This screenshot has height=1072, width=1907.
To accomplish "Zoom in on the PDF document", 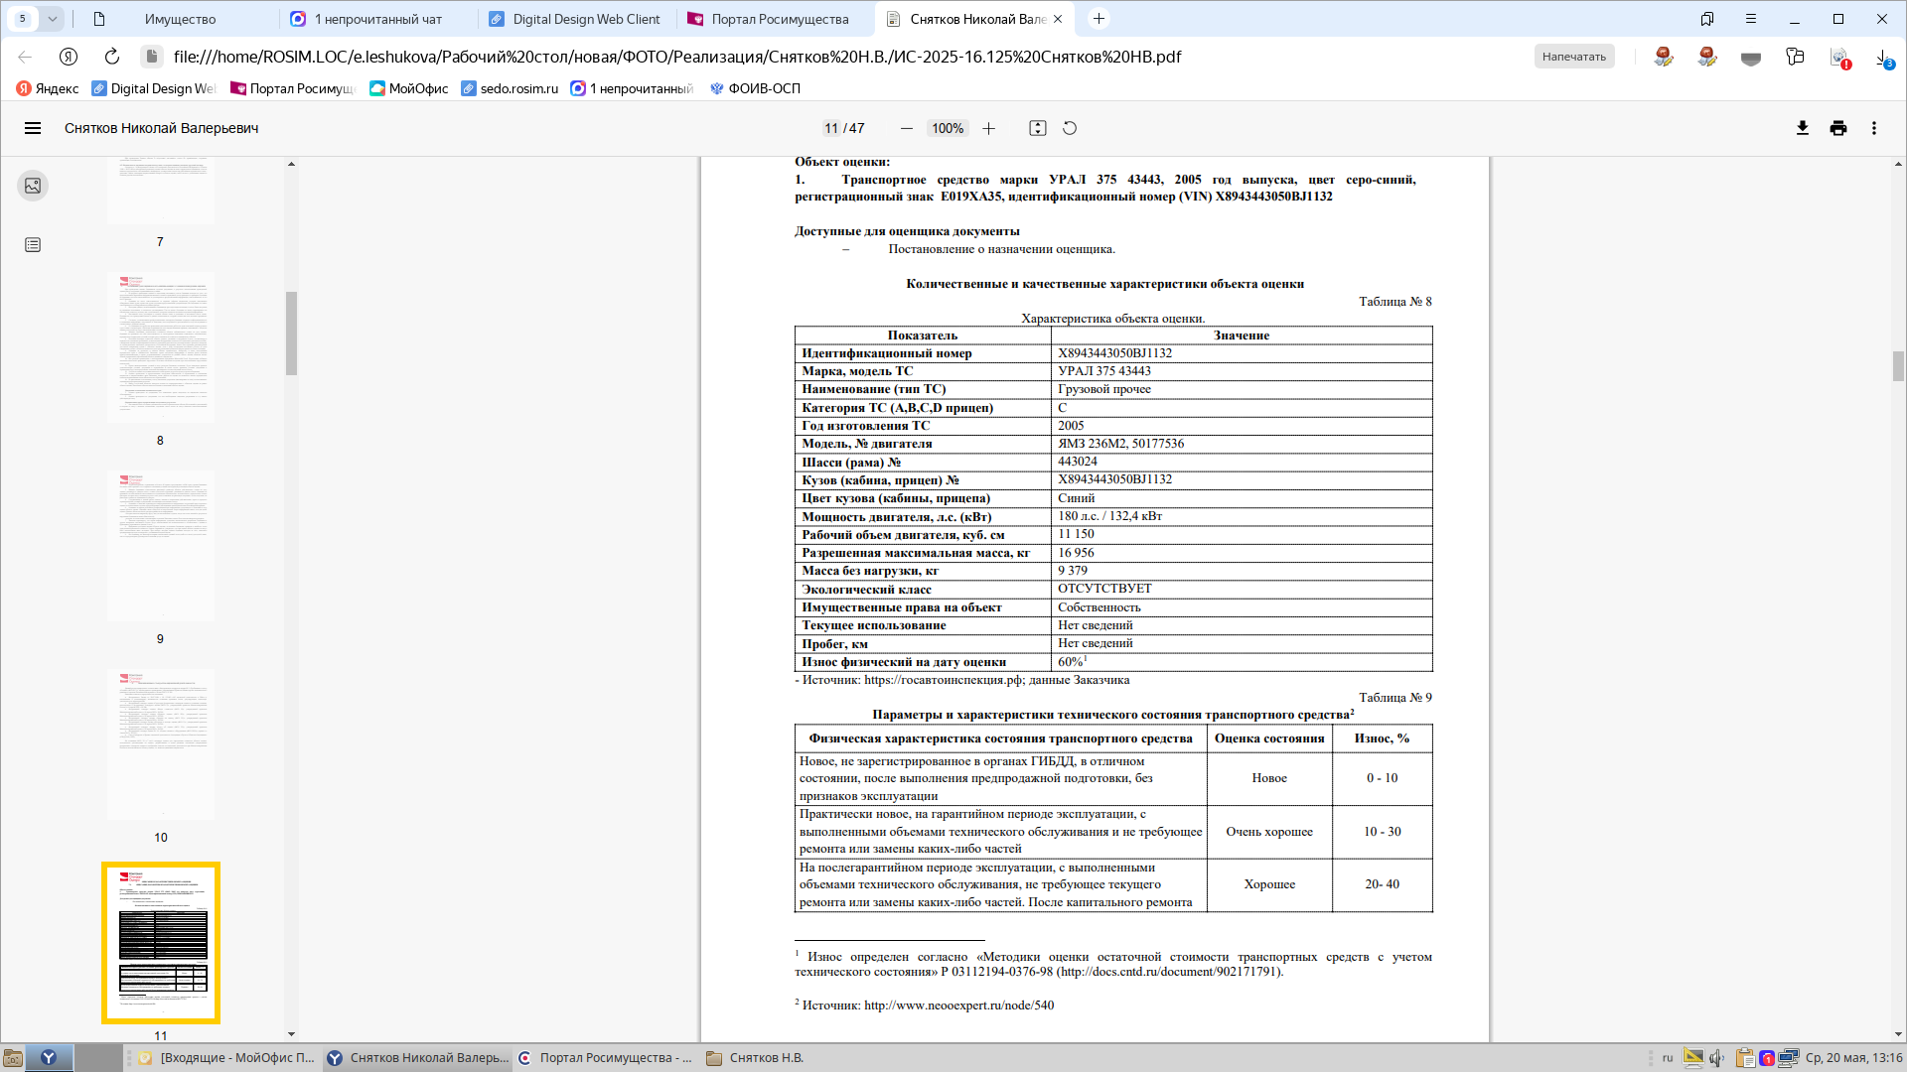I will point(988,128).
